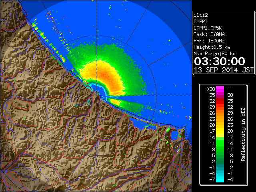
Task: Click the bright green 11-14 dBZ legend swatch
Action: pyautogui.click(x=220, y=143)
